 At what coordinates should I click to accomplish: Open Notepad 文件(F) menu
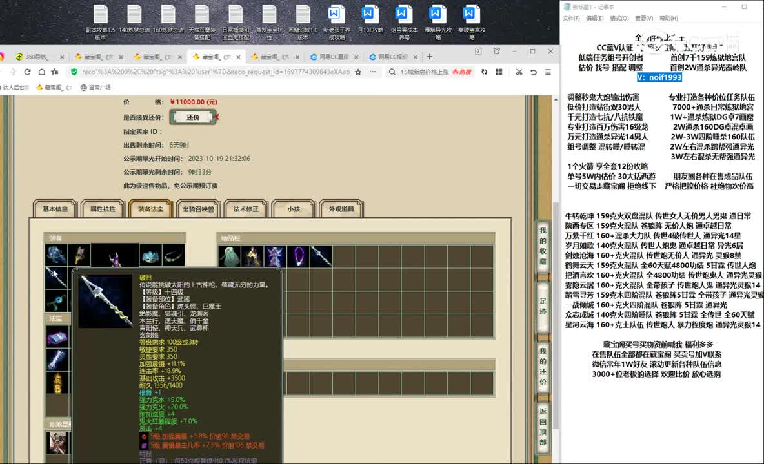click(x=571, y=18)
